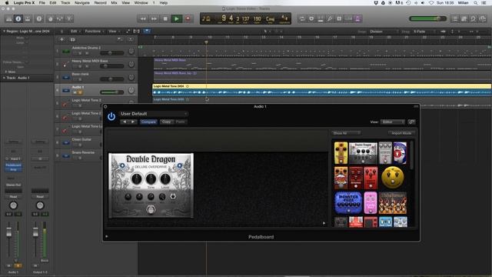
Task: Select the Monster Fuzz pedal in browser
Action: [x=348, y=203]
